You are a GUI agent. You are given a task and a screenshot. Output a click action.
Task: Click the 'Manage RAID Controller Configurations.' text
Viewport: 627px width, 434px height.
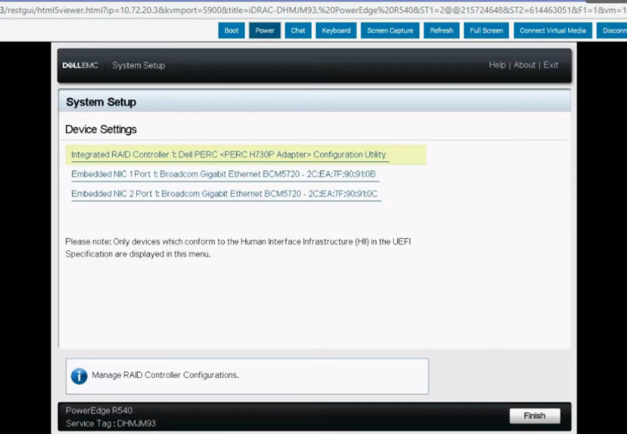[165, 375]
